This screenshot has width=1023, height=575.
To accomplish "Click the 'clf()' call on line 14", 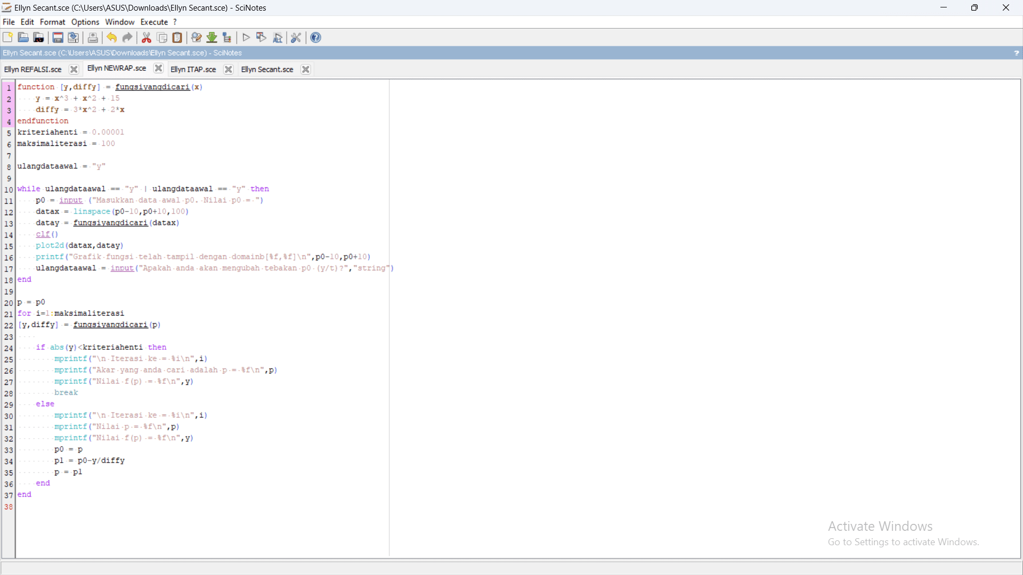I will (x=47, y=234).
